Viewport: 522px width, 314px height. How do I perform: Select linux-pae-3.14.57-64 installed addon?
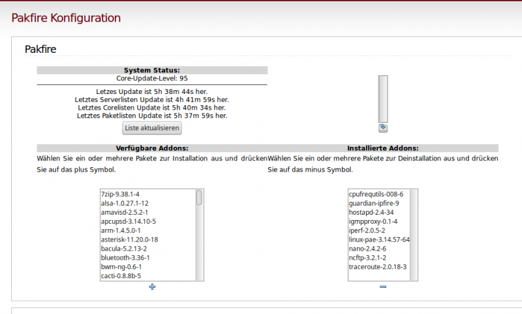pos(379,240)
